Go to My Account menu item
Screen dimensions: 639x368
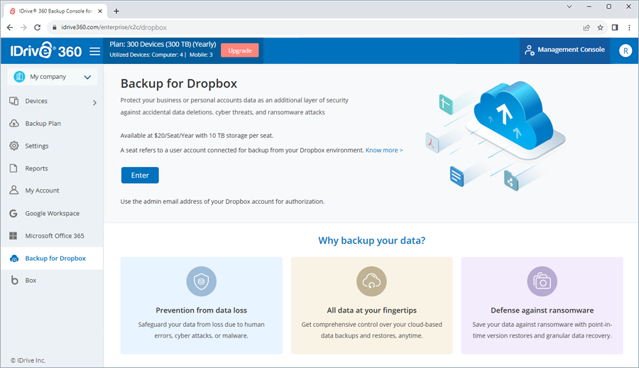coord(42,190)
